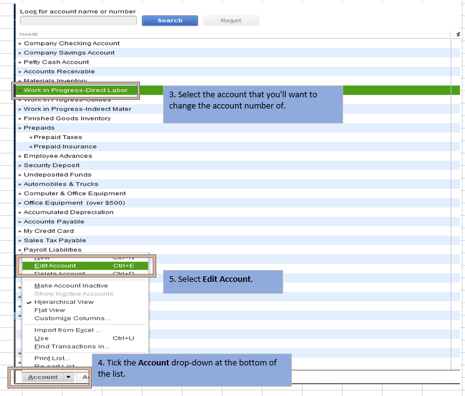This screenshot has width=465, height=396.
Task: Open Customize Columns... menu item
Action: pyautogui.click(x=85, y=319)
